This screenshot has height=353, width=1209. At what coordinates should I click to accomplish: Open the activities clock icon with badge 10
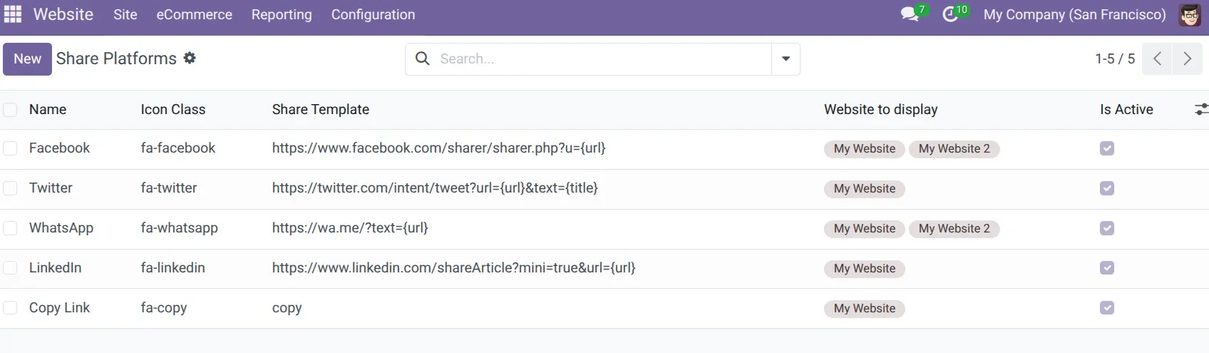[950, 14]
